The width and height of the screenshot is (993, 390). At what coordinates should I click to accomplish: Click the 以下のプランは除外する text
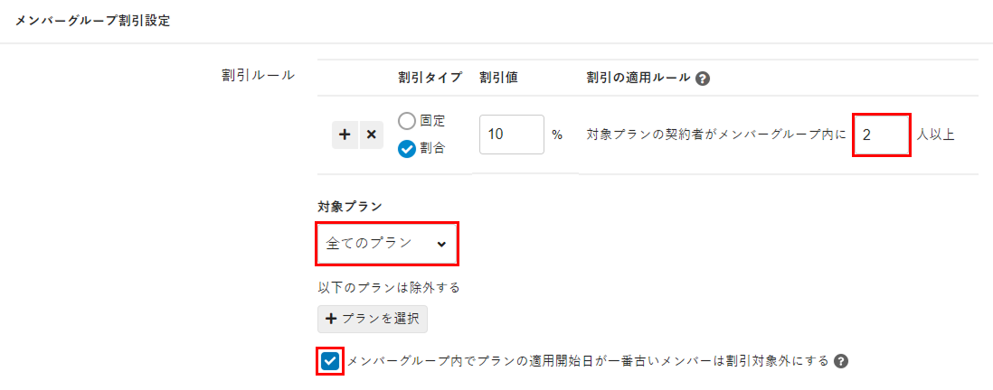click(389, 288)
